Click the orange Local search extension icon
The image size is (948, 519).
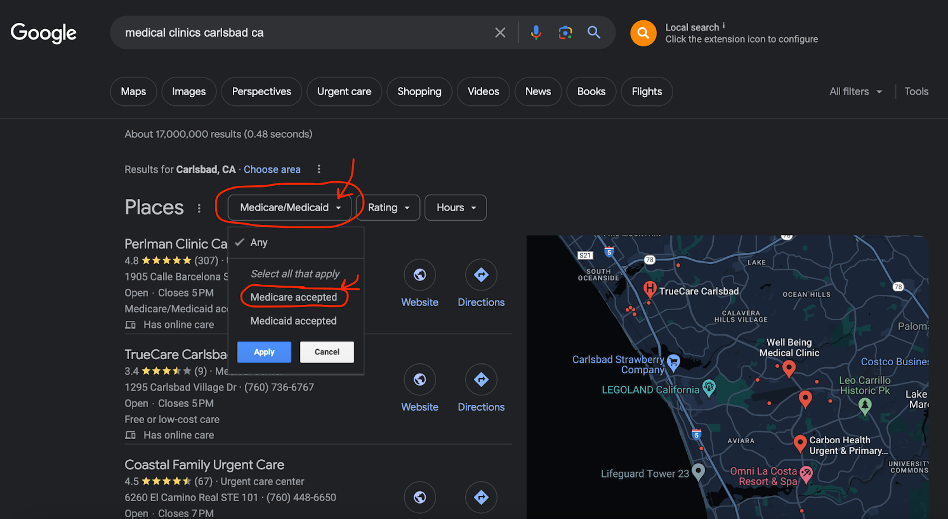(643, 33)
